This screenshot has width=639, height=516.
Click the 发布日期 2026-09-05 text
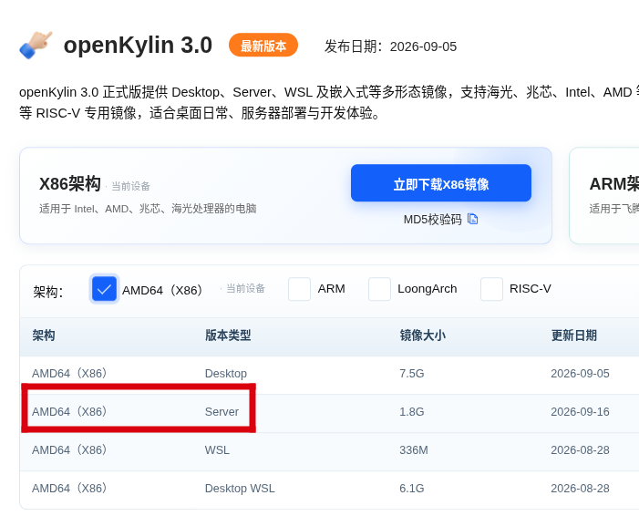click(x=390, y=46)
